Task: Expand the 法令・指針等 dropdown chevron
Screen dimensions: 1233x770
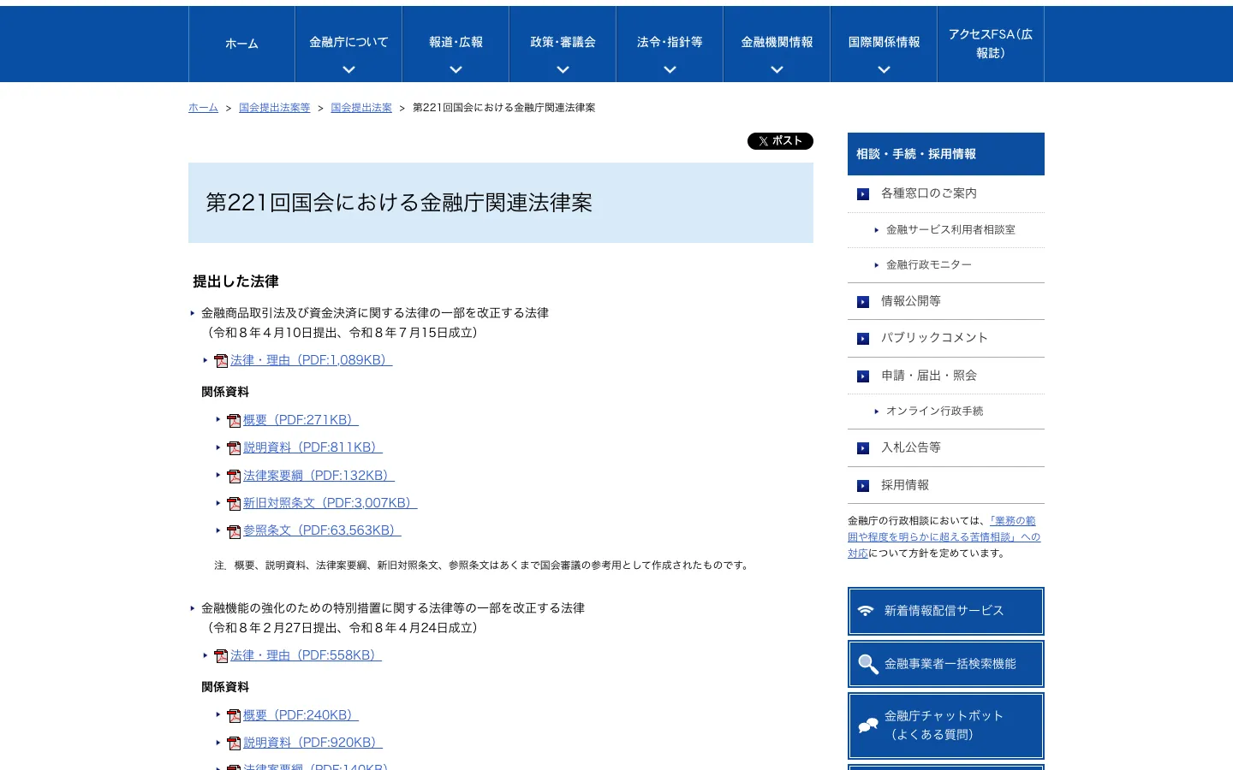Action: pyautogui.click(x=670, y=70)
